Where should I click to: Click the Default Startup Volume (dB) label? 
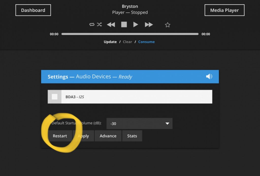click(76, 123)
